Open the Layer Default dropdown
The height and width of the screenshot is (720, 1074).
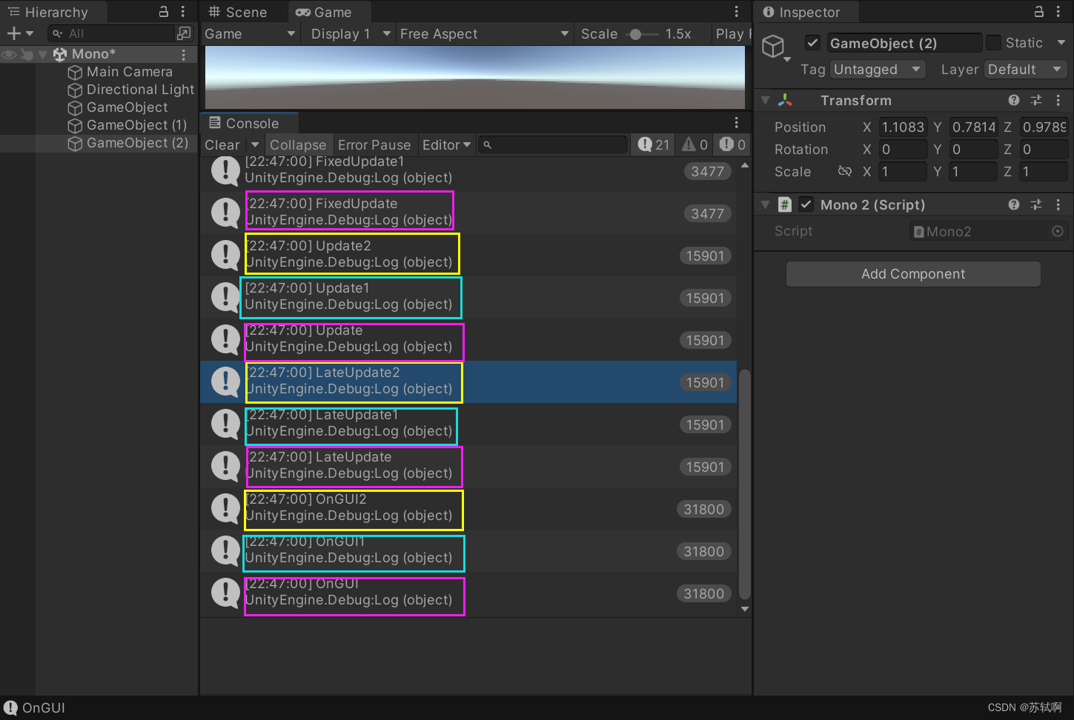pyautogui.click(x=1025, y=69)
